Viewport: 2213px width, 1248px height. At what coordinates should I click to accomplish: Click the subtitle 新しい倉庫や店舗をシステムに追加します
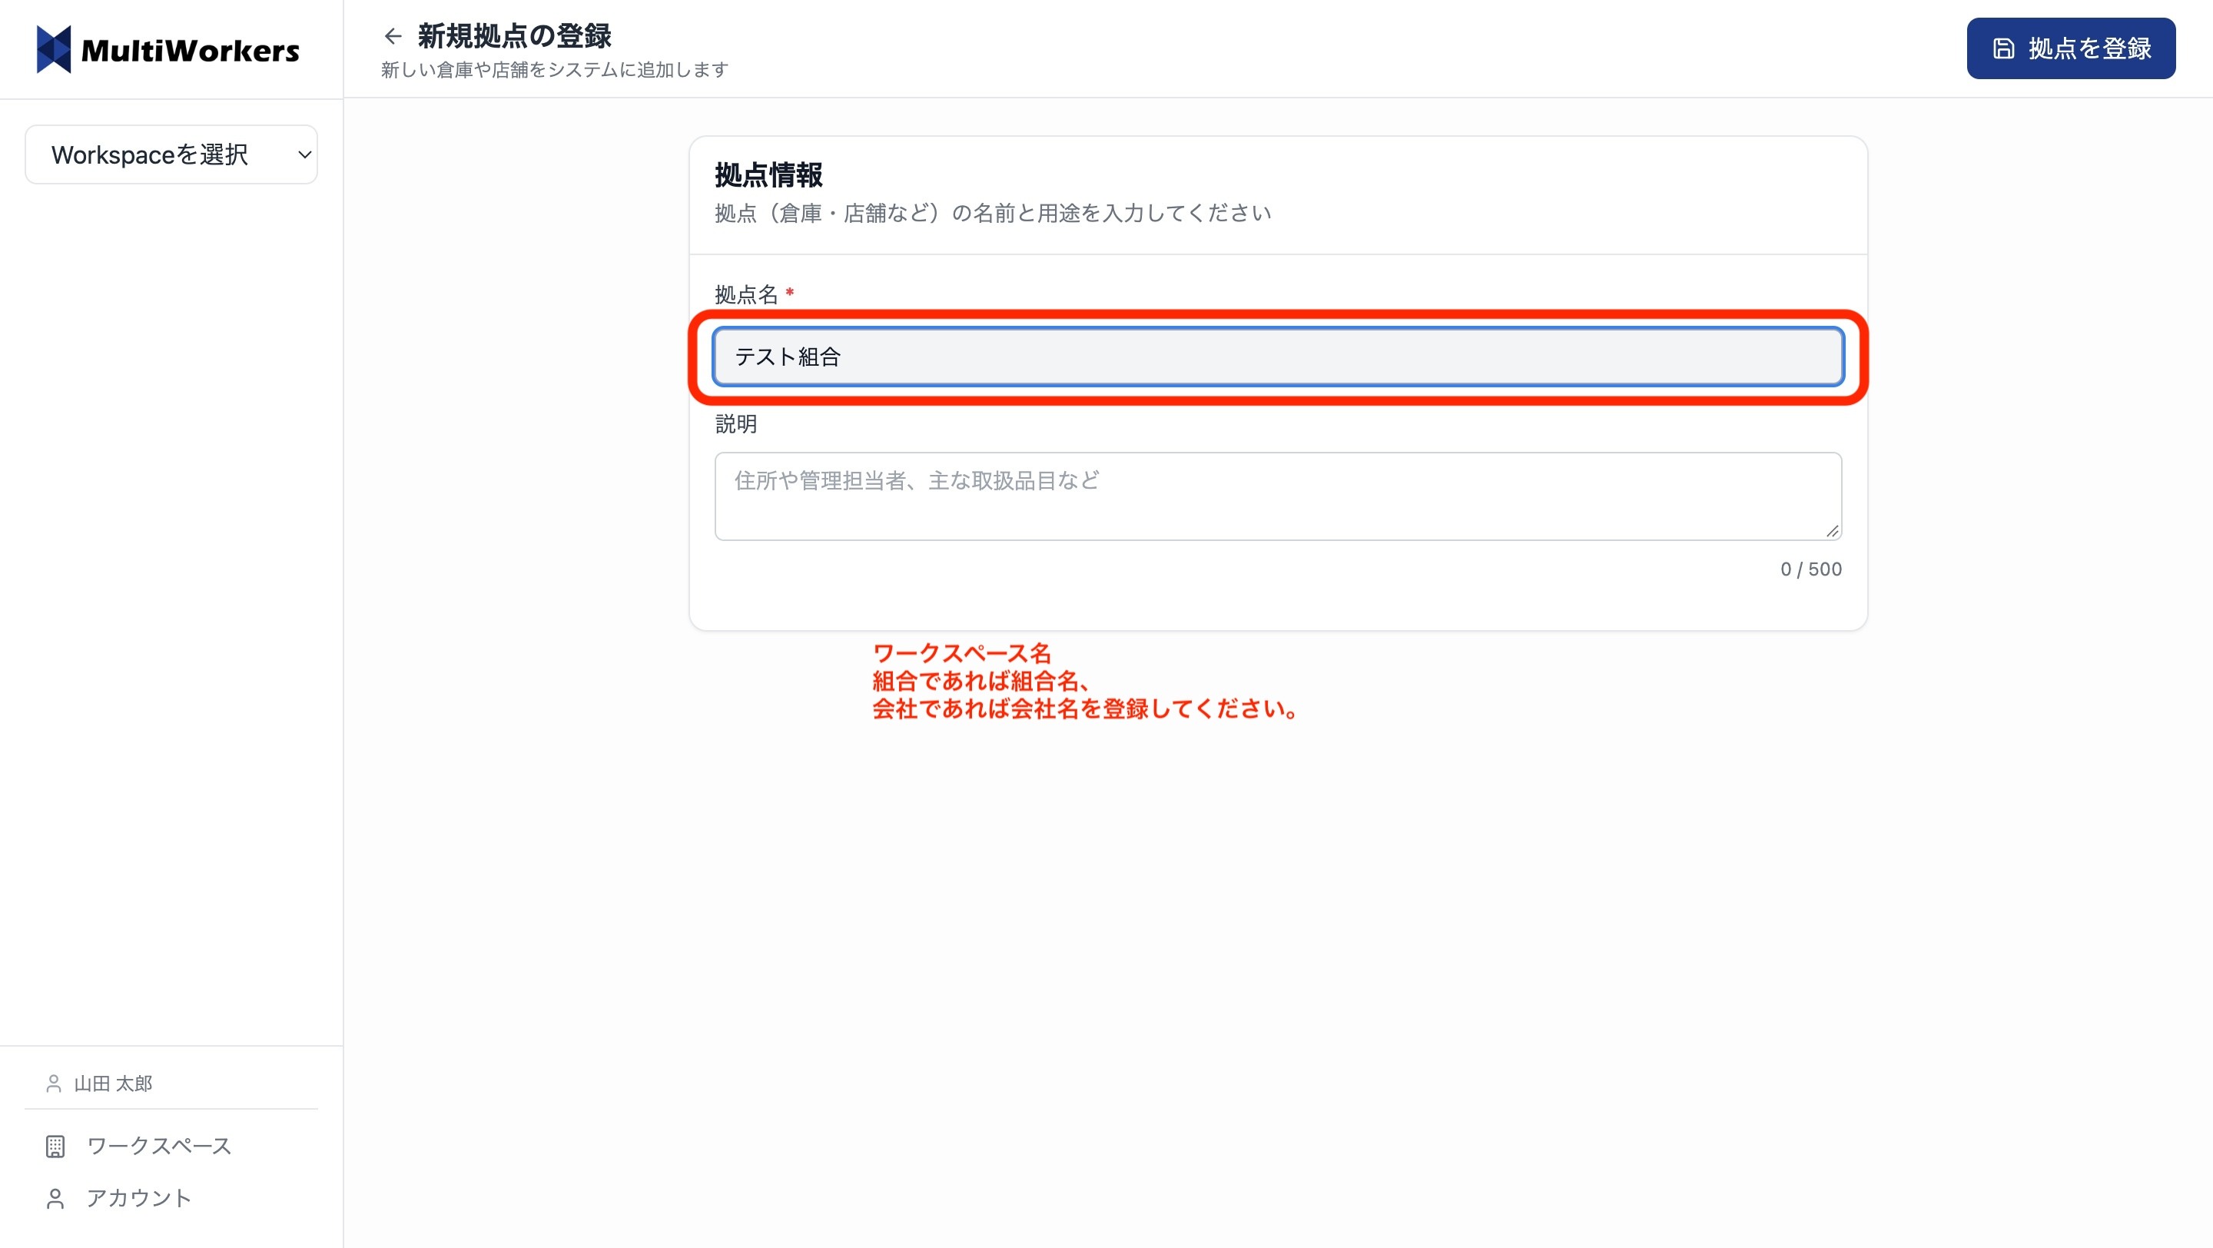click(x=554, y=70)
